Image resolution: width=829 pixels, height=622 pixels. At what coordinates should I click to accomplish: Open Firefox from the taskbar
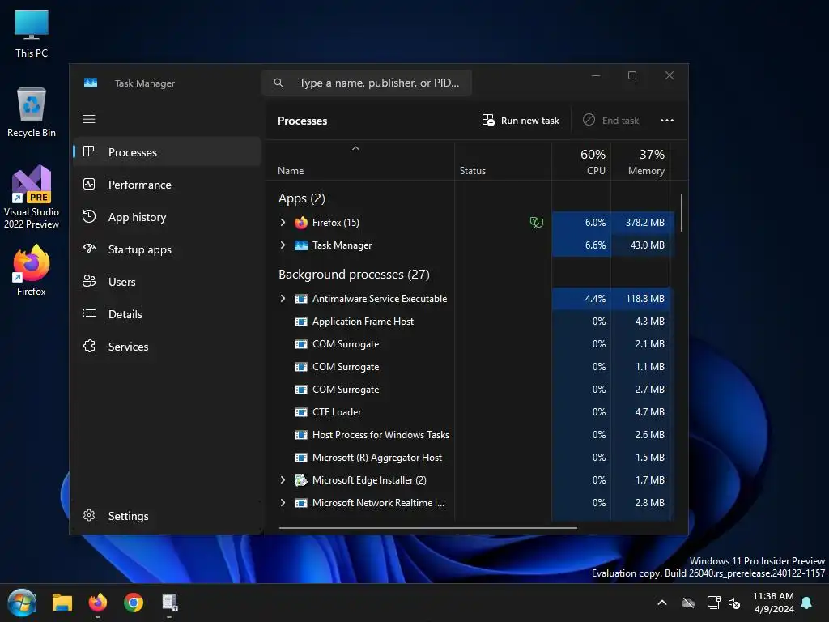click(98, 603)
